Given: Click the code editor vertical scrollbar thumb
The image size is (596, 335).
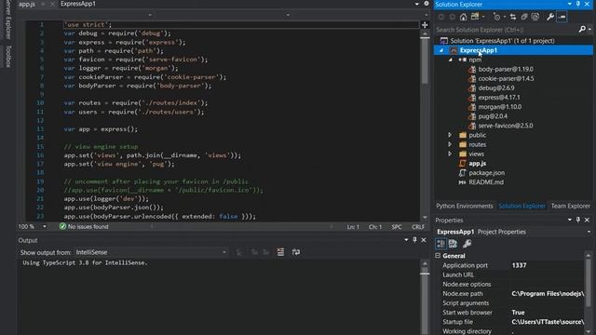Looking at the screenshot, I should [x=425, y=60].
